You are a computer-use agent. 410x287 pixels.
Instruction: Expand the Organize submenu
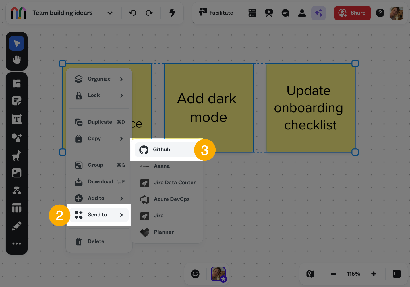99,79
